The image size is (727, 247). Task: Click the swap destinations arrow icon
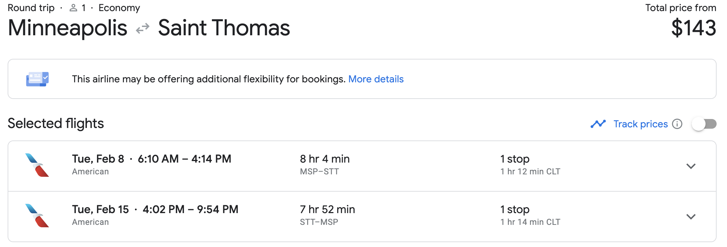pyautogui.click(x=142, y=28)
